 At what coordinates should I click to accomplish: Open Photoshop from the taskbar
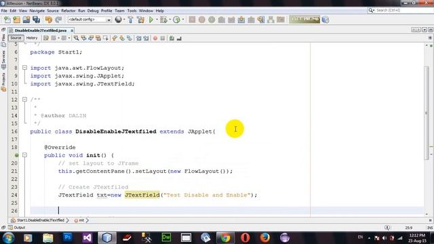coord(68,237)
